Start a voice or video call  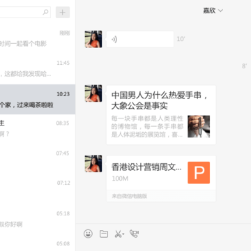(135, 234)
